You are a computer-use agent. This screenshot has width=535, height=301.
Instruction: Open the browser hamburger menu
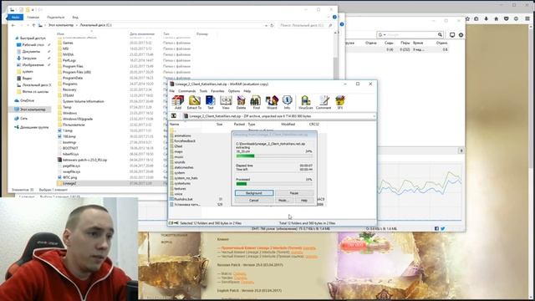[x=527, y=18]
